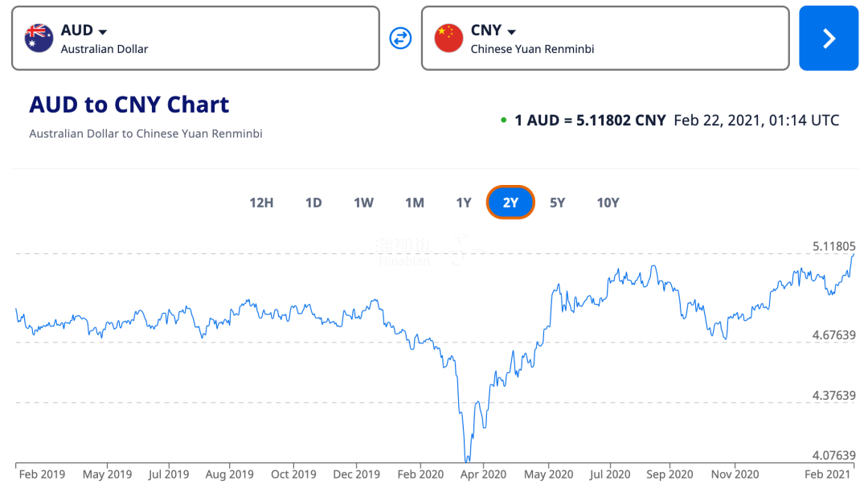
Task: Click the Australian flag icon
Action: [x=39, y=38]
